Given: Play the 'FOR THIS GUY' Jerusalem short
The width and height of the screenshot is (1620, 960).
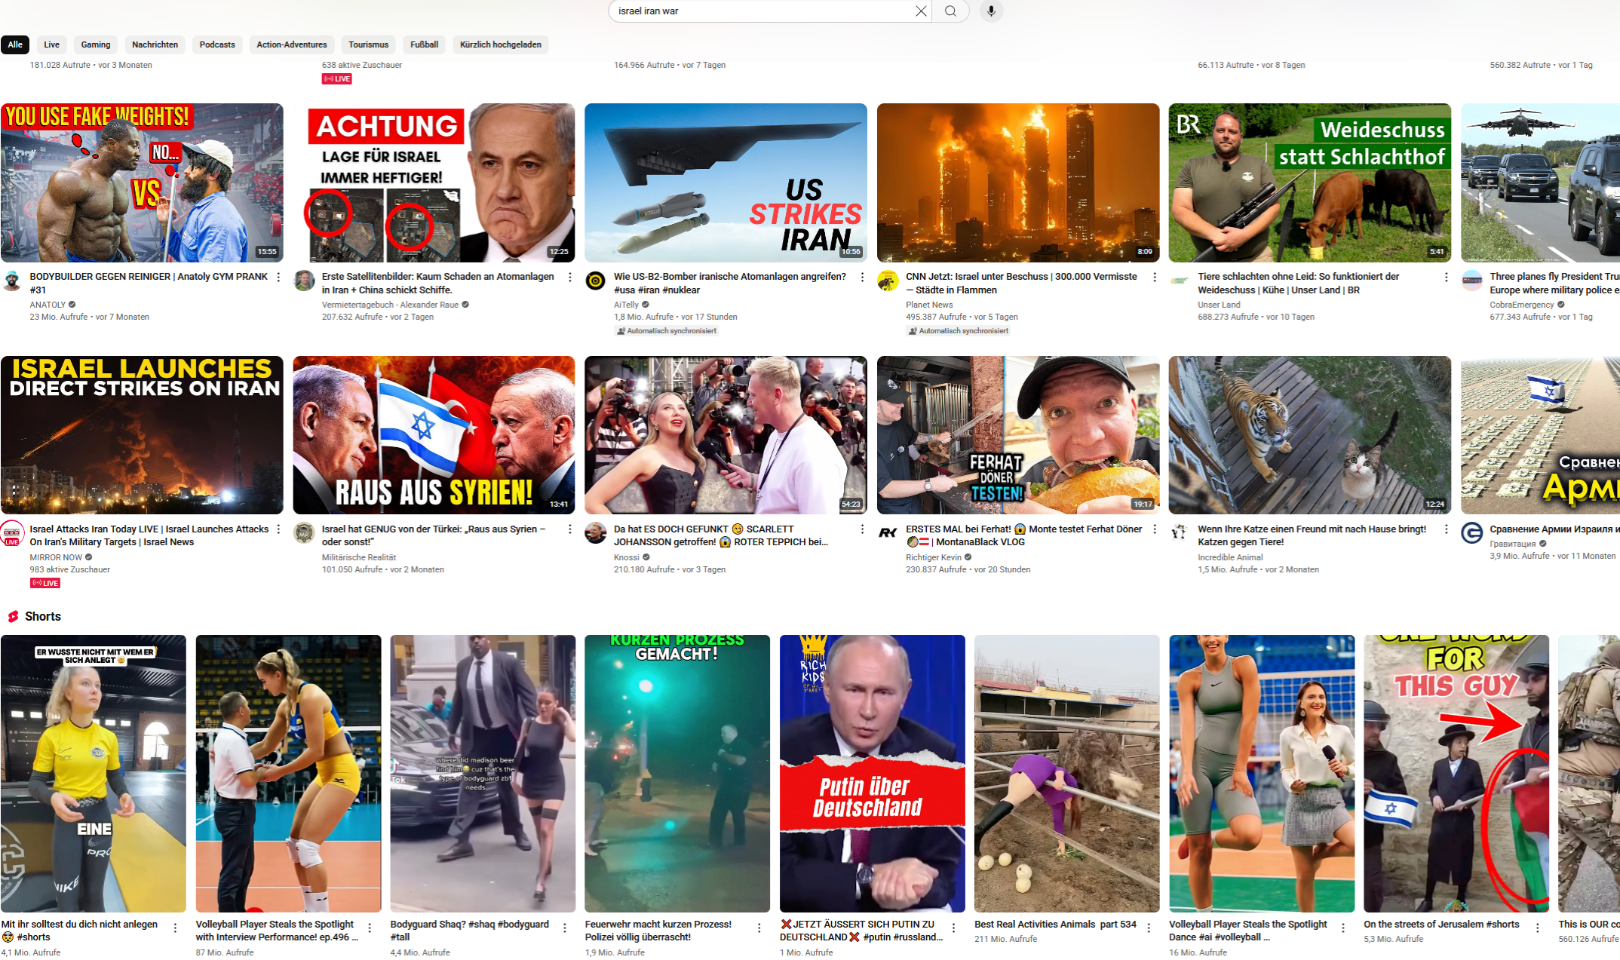Looking at the screenshot, I should [1456, 774].
